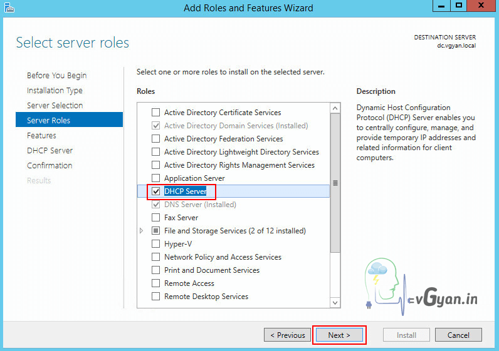The height and width of the screenshot is (351, 499).
Task: Tick Active Directory Certificate Services checkbox
Action: tap(156, 113)
